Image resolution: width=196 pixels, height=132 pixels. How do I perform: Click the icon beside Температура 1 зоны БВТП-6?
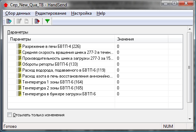(x=19, y=82)
